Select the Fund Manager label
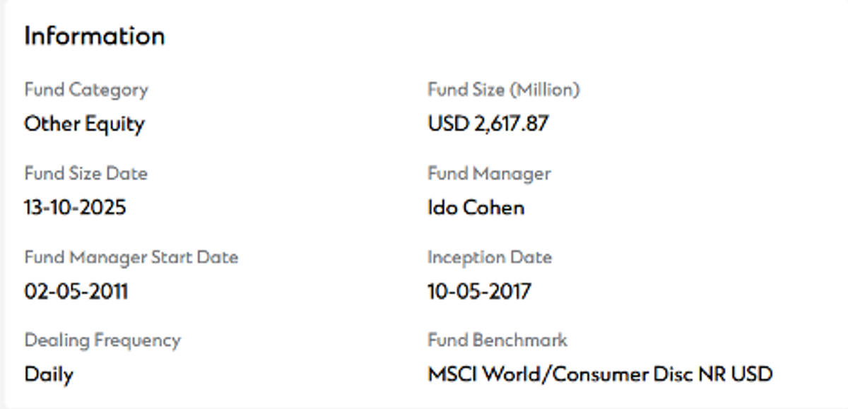Image resolution: width=848 pixels, height=409 pixels. pyautogui.click(x=489, y=174)
